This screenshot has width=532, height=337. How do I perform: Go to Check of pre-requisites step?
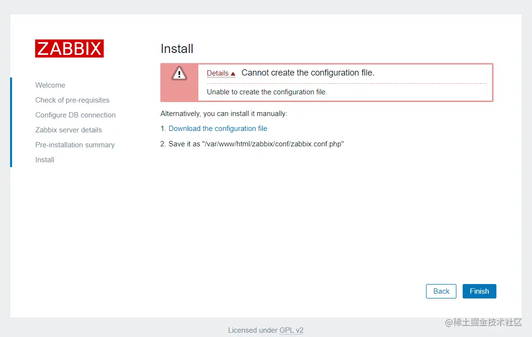(x=72, y=100)
